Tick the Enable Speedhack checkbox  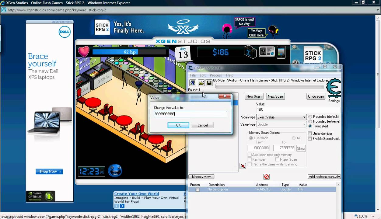310,139
